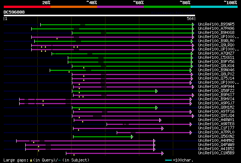Click the arrowhead ending the Q58FZ2 alignment bar

pyautogui.click(x=157, y=91)
